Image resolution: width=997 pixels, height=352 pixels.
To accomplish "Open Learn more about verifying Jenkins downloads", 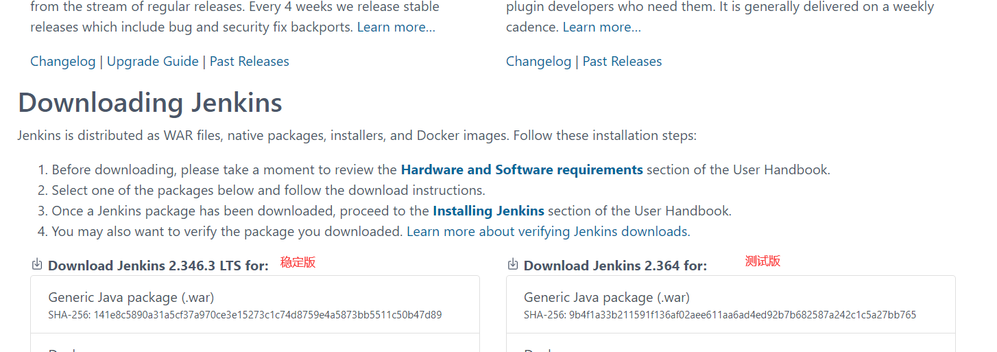I will pos(549,231).
